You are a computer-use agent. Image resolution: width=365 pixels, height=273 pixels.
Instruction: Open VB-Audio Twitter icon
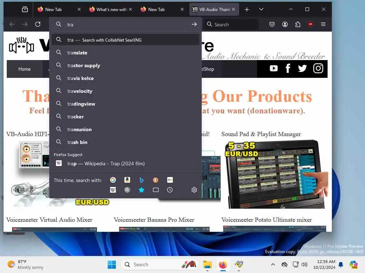pyautogui.click(x=302, y=68)
